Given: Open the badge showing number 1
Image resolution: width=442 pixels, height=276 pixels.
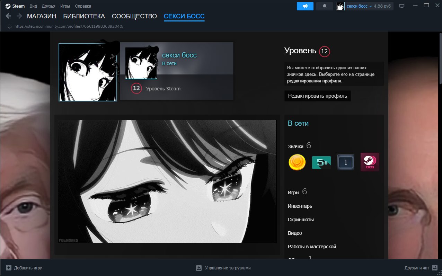Looking at the screenshot, I should tap(346, 162).
